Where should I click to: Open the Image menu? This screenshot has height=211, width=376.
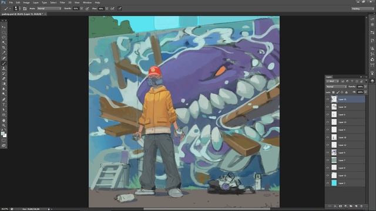pyautogui.click(x=26, y=2)
